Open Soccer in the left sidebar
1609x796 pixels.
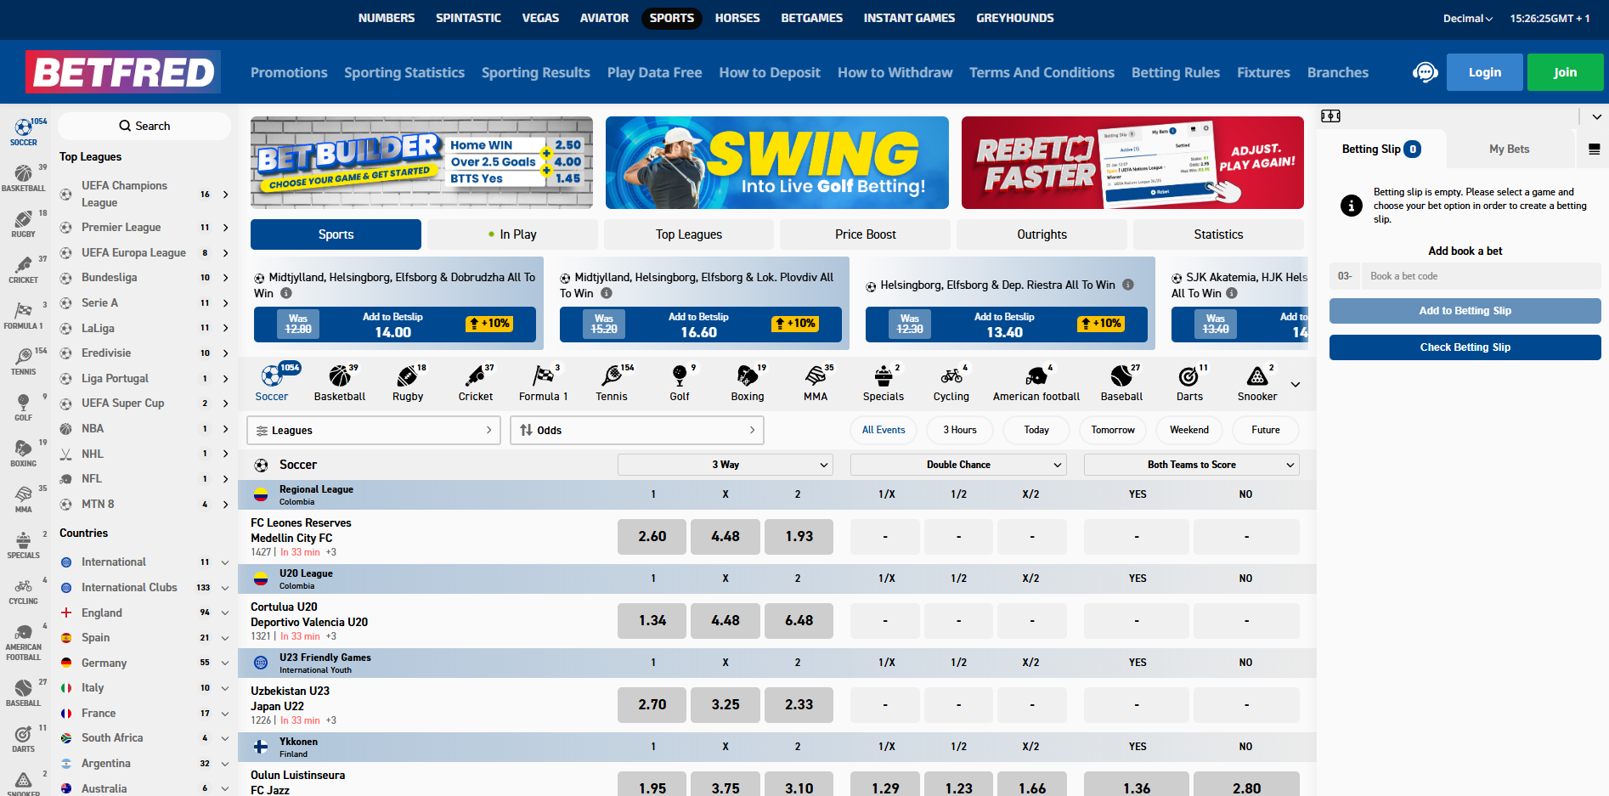tap(24, 133)
